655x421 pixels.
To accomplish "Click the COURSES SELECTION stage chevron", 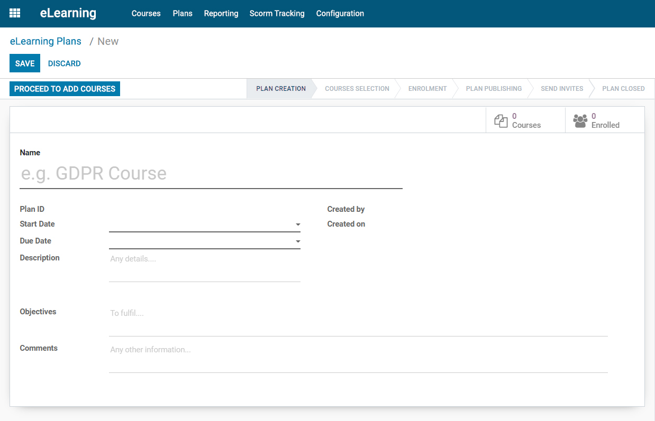I will tap(357, 88).
